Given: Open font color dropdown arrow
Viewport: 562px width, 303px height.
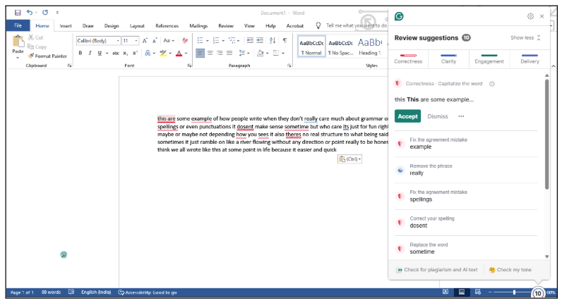Looking at the screenshot, I should click(x=186, y=54).
